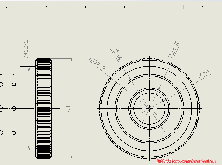This screenshot has width=222, height=165.
Task: Select the vertical M52×2 dimension text
Action: tap(26, 48)
